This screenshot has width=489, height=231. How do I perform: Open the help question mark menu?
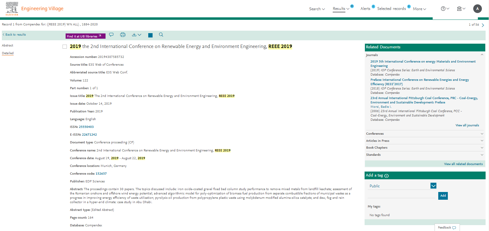445,9
